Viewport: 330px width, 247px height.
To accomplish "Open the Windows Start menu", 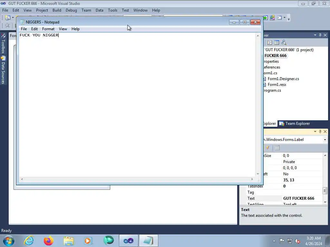I will click(9, 241).
